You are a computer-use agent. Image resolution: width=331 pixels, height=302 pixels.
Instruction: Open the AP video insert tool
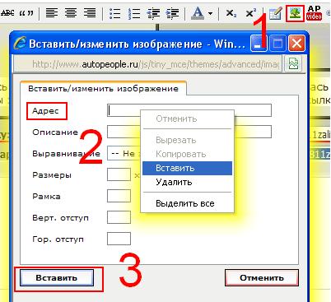click(x=314, y=12)
